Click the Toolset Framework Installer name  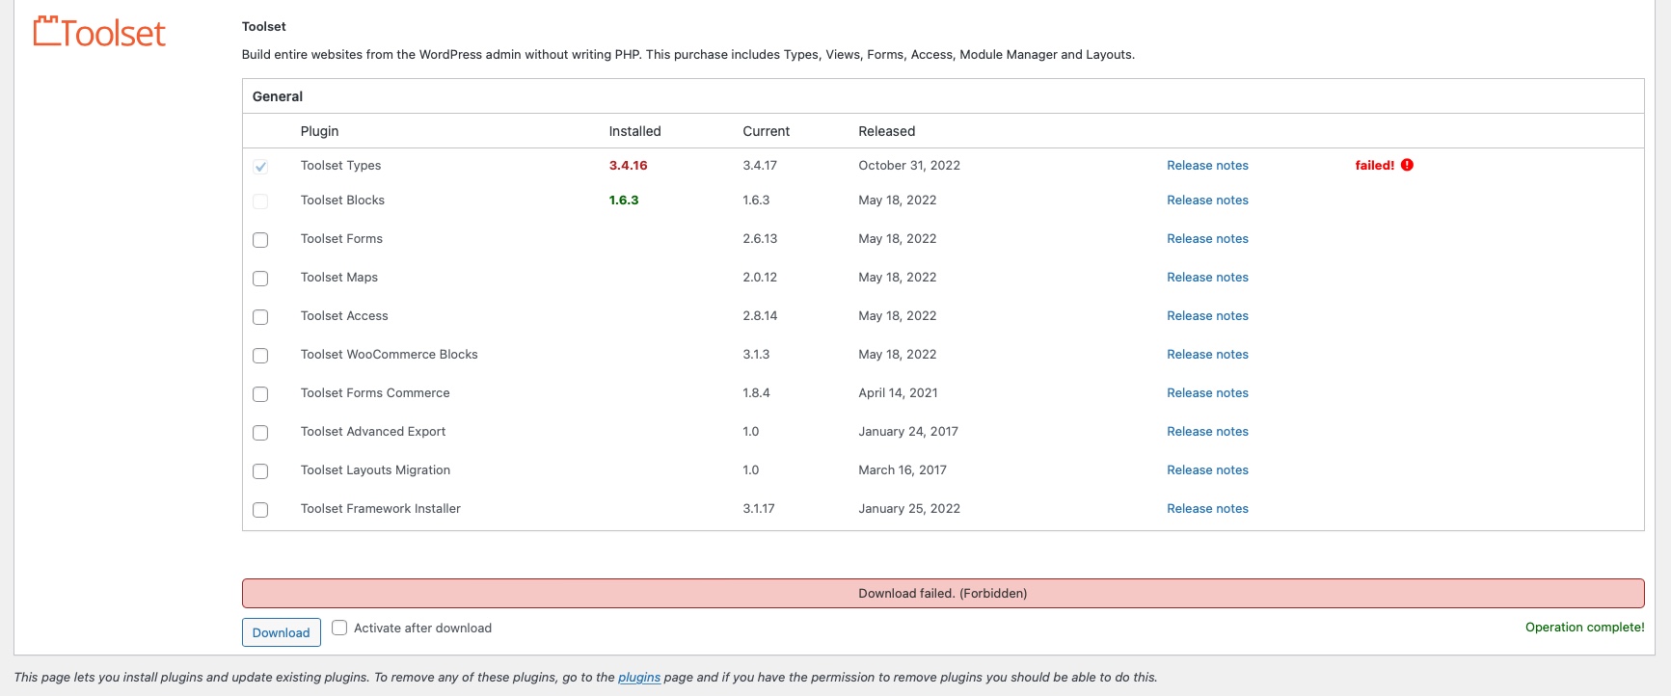click(380, 509)
